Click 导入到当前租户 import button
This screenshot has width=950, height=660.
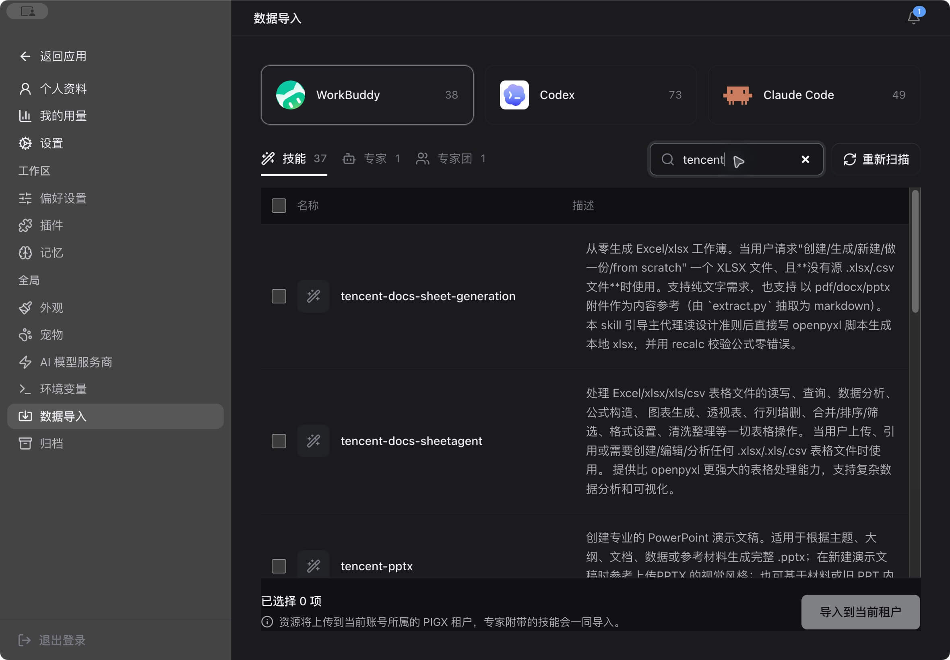tap(860, 612)
